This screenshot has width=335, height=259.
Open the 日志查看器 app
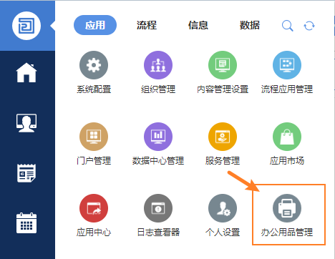click(158, 208)
